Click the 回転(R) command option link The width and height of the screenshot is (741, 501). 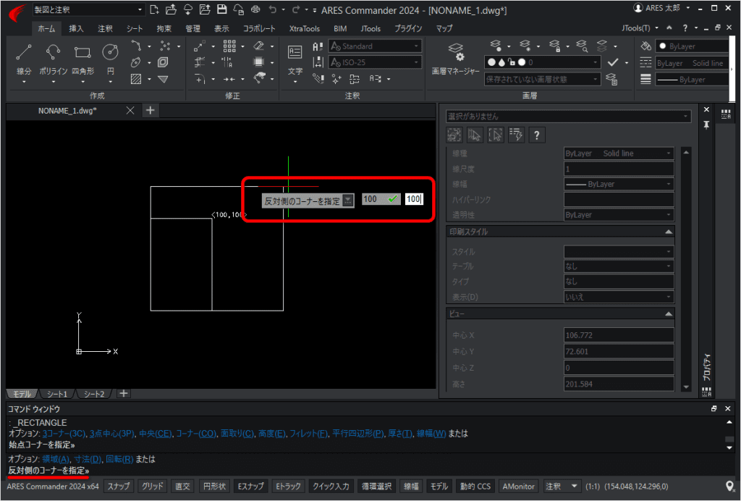pos(119,459)
